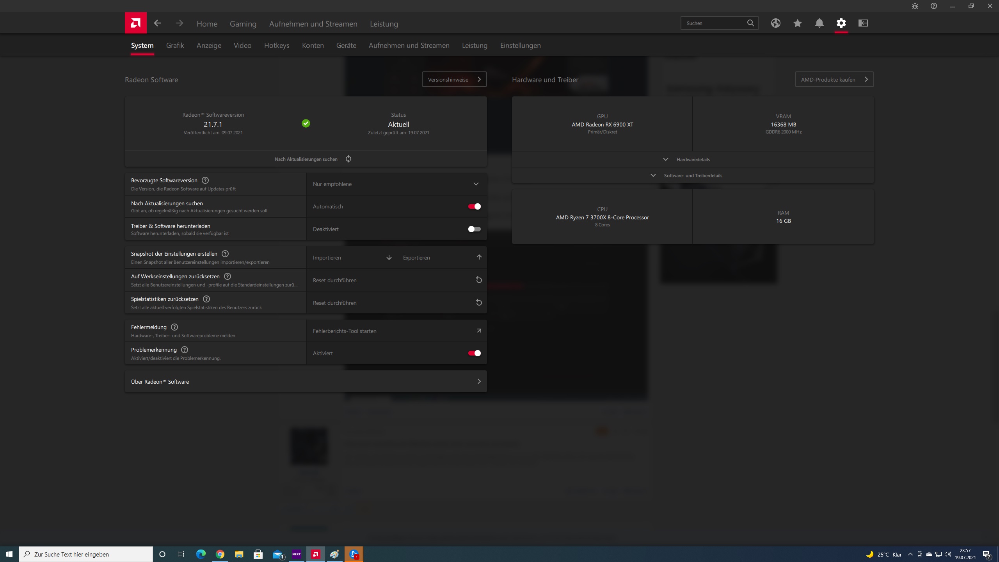Open the notifications bell
This screenshot has height=562, width=999.
click(x=819, y=23)
